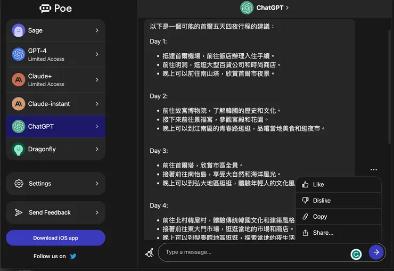Expand the Send Feedback row chevron

click(x=97, y=212)
